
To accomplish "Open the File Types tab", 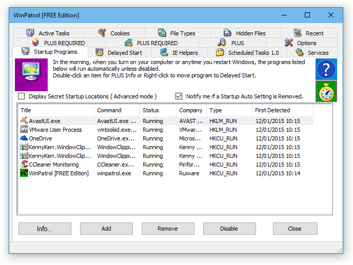I will click(x=178, y=33).
